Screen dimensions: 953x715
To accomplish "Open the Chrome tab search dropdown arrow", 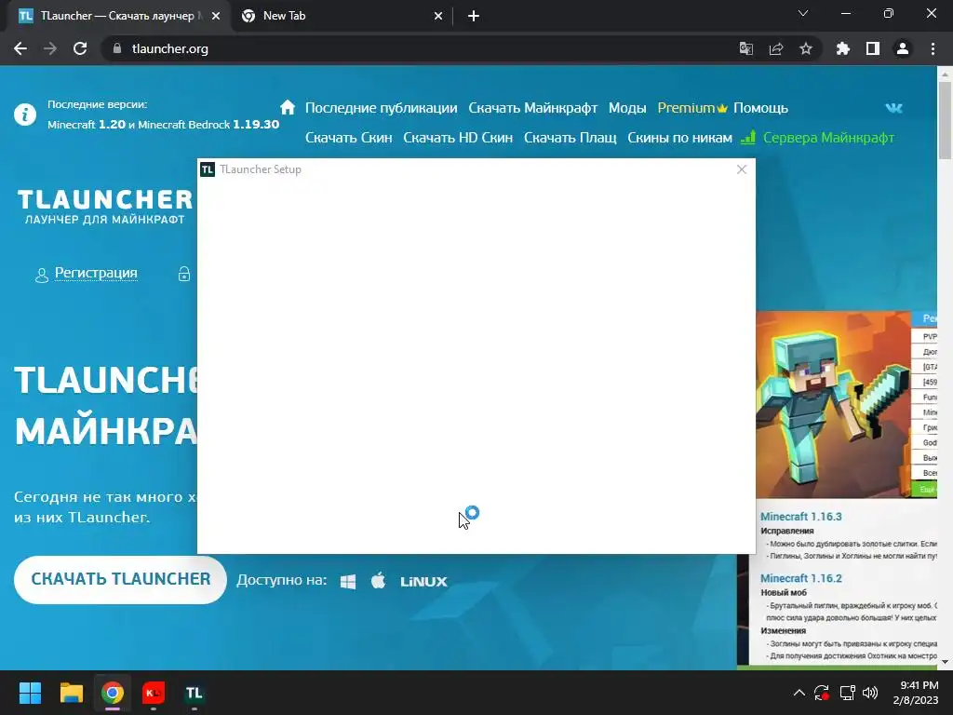I will 803,13.
